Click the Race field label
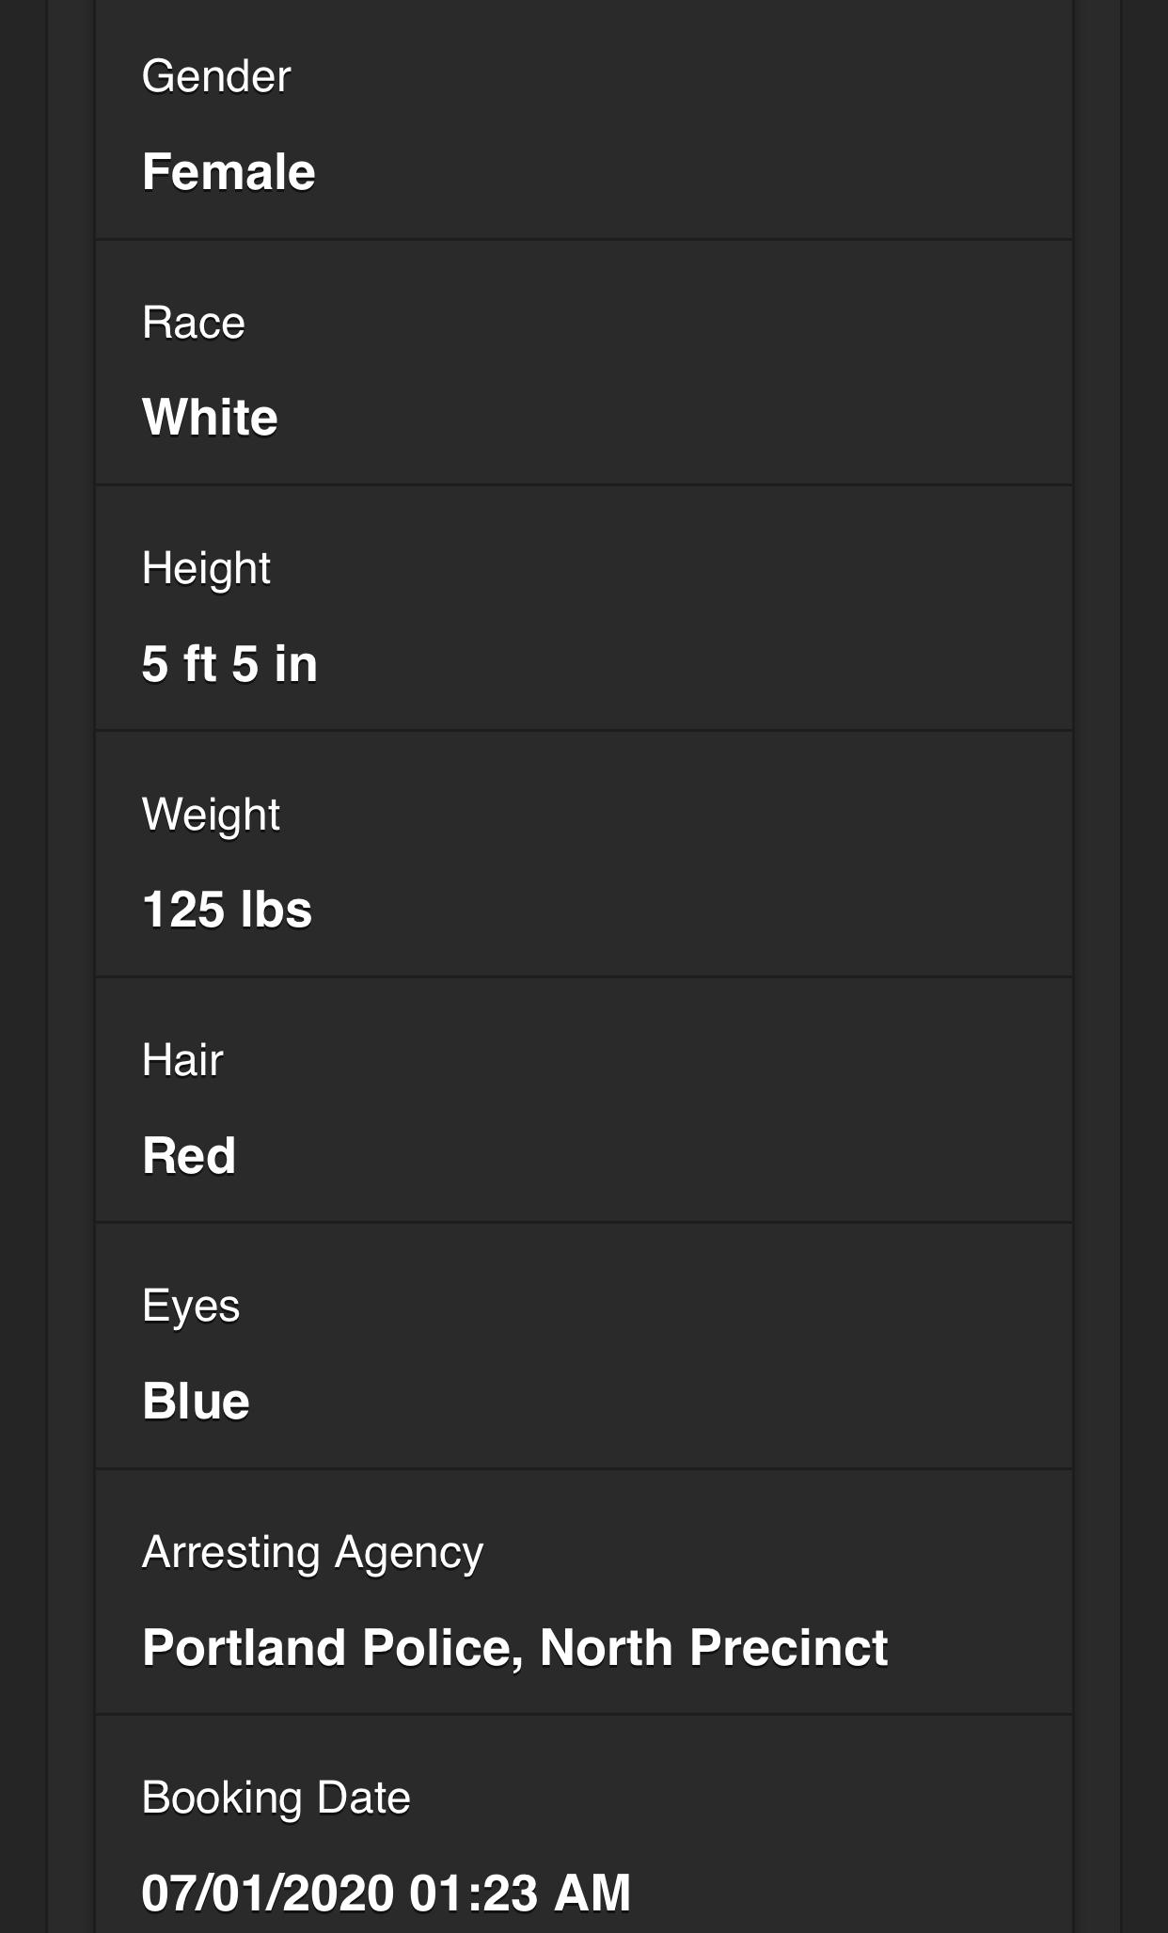This screenshot has height=1933, width=1168. (194, 323)
